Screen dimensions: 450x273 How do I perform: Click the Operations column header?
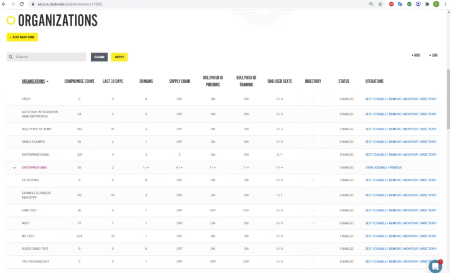point(374,81)
